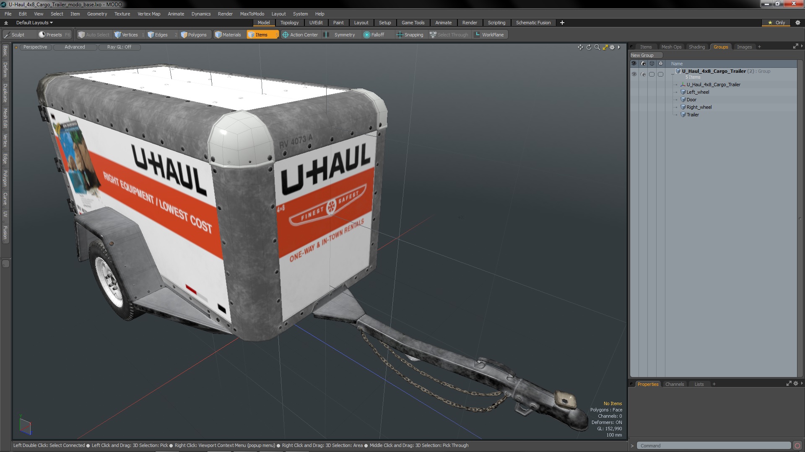Open the Presets browser
Screen dimensions: 805x452
pyautogui.click(x=54, y=35)
